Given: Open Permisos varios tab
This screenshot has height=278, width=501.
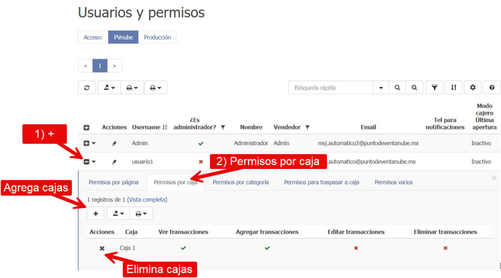Looking at the screenshot, I should (x=394, y=182).
